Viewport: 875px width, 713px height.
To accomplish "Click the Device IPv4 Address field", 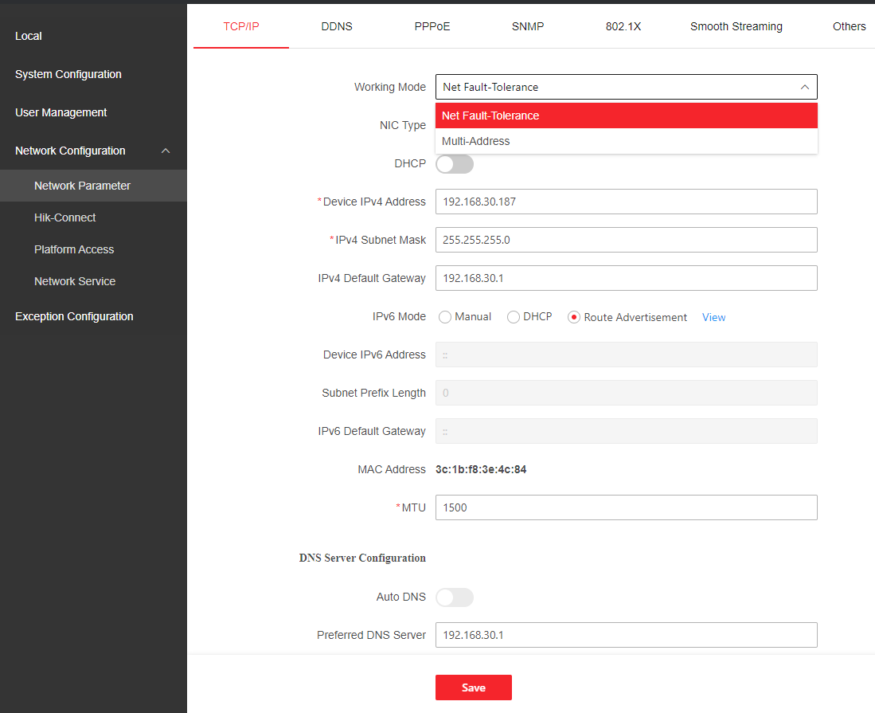I will point(626,202).
